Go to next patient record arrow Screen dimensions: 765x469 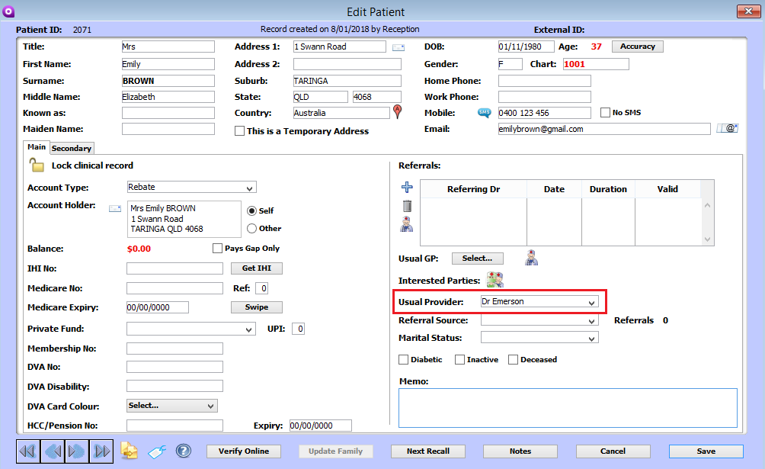coord(77,451)
